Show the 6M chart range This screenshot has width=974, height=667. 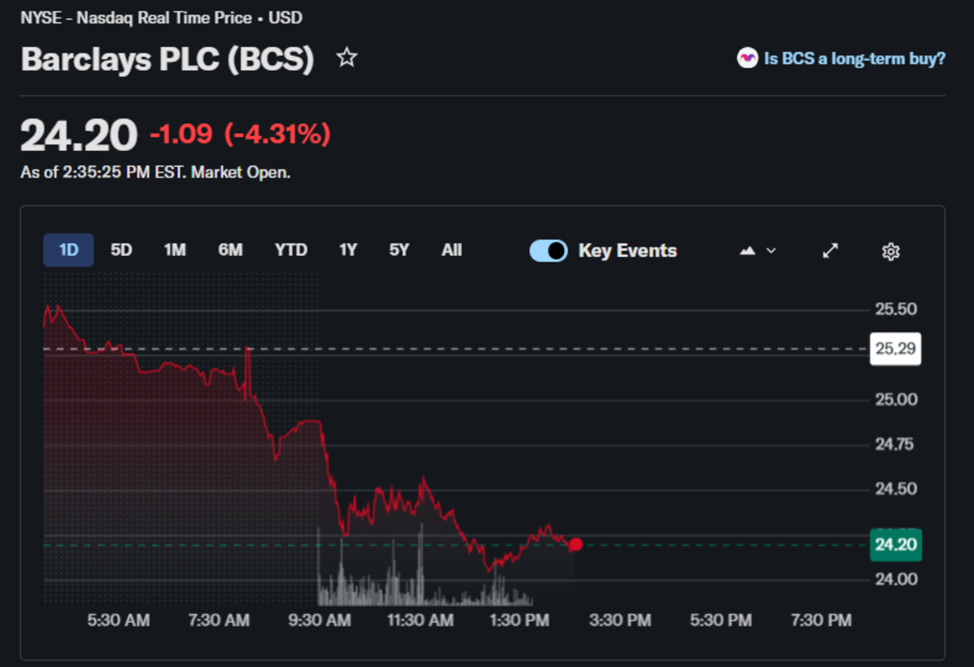point(230,250)
